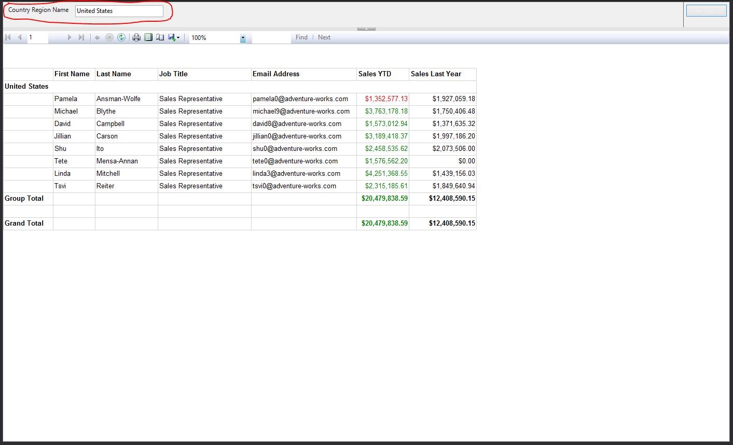This screenshot has height=445, width=733.
Task: Collapse the parameter area with the arrow
Action: (366, 29)
